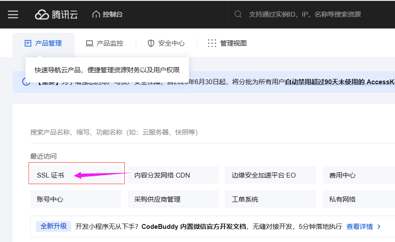Open 内容分发网络 CDN
This screenshot has height=242, width=395.
coord(173,175)
